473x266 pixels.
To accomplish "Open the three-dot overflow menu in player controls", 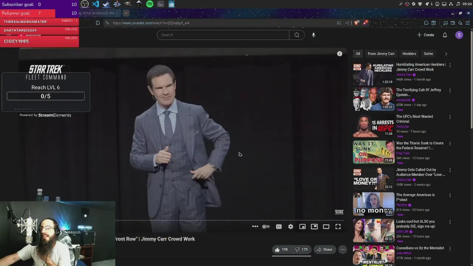I will click(255, 226).
